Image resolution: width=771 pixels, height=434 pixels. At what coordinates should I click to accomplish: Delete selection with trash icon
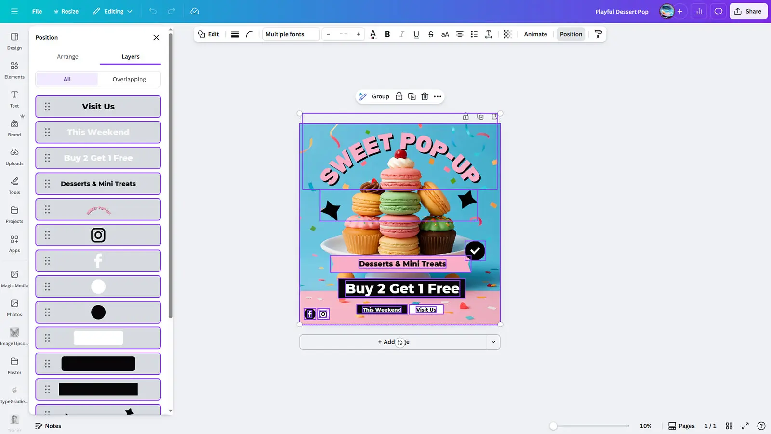(x=425, y=96)
